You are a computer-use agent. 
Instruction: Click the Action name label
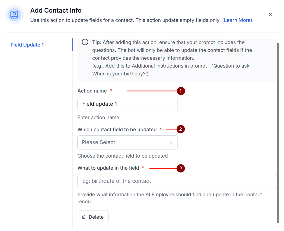pos(92,91)
